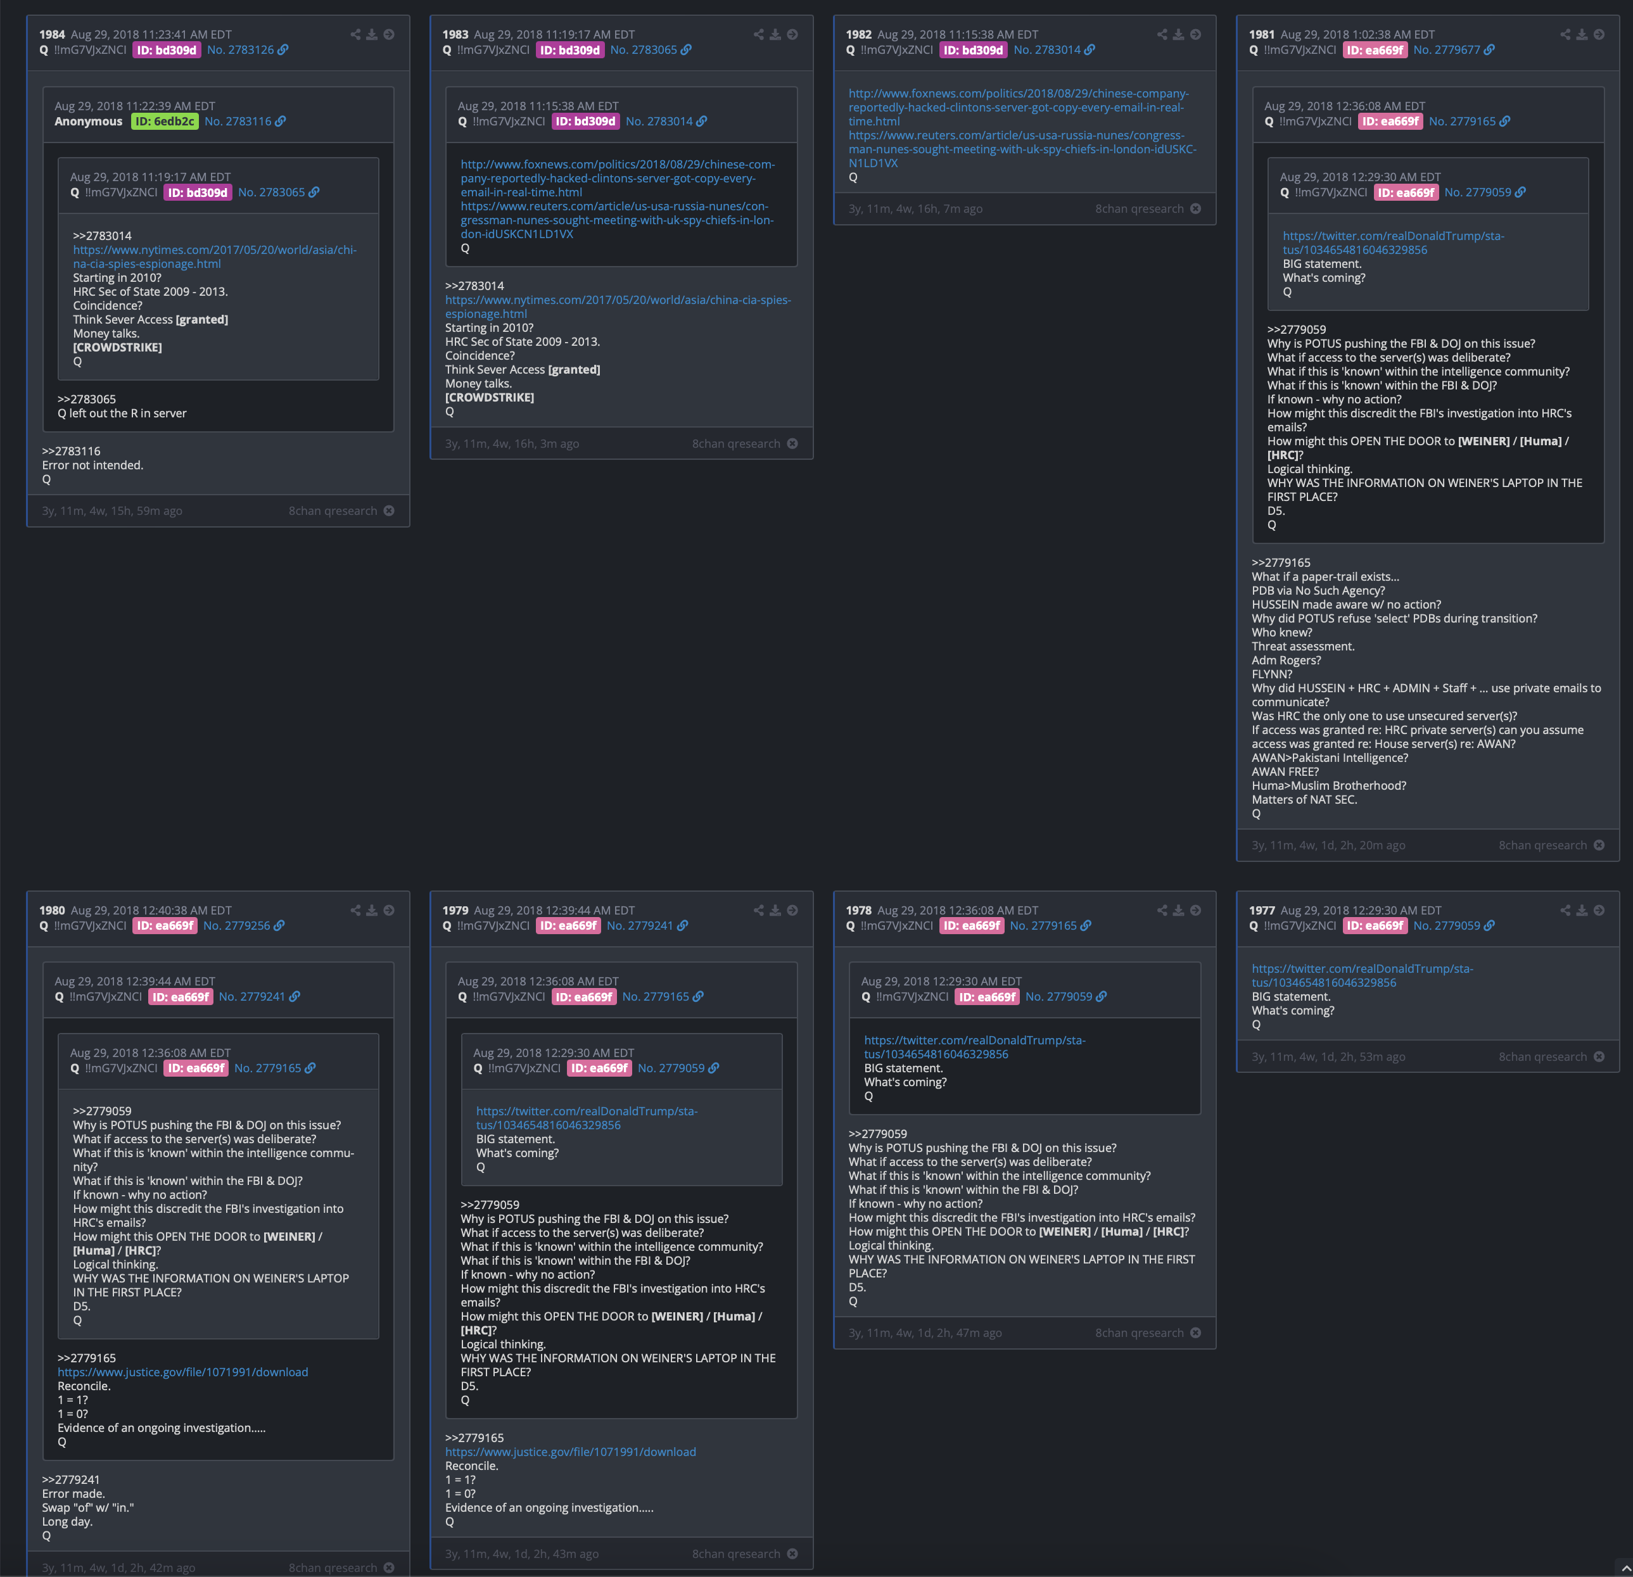Click the timestamp Aug 29, 2018 11:23:41 AM EDT
Screen dimensions: 1633x1577
tap(151, 35)
